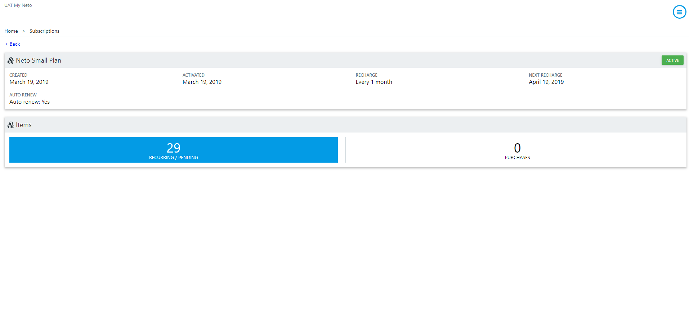Click the UAT My Neto site title
The image size is (689, 317).
[x=18, y=5]
